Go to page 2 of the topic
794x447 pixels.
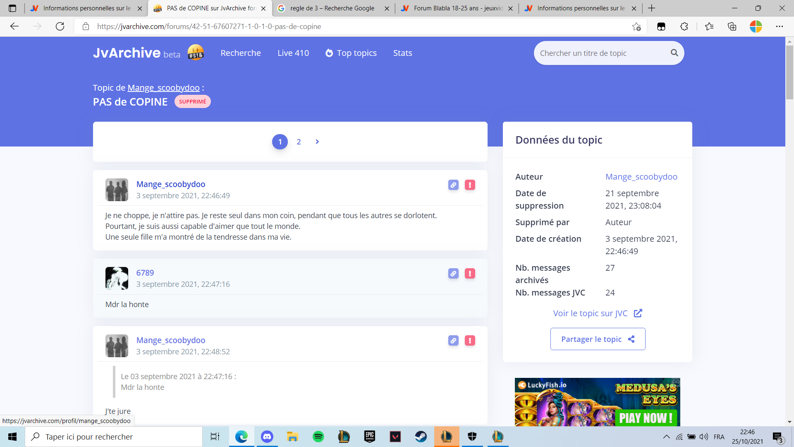coord(299,142)
